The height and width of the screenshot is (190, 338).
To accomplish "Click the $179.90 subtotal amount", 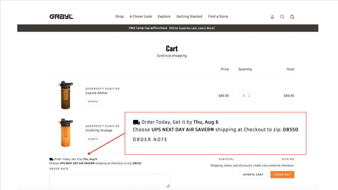I will coord(288,159).
